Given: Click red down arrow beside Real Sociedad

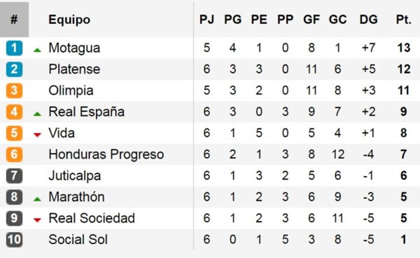Looking at the screenshot, I should point(37,220).
